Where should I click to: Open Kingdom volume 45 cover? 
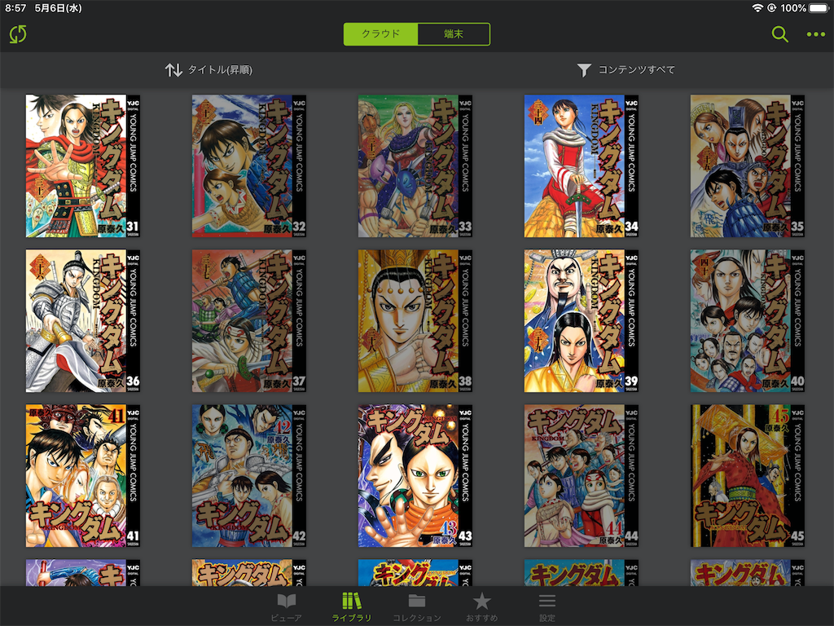click(x=748, y=476)
